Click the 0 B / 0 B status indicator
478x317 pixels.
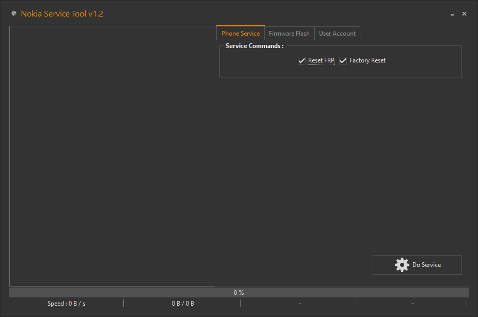pyautogui.click(x=183, y=304)
